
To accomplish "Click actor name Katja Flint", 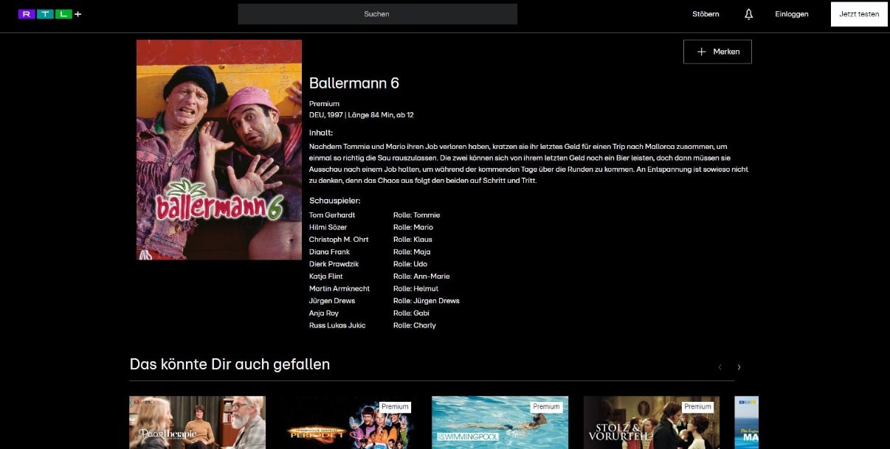I will pos(326,276).
